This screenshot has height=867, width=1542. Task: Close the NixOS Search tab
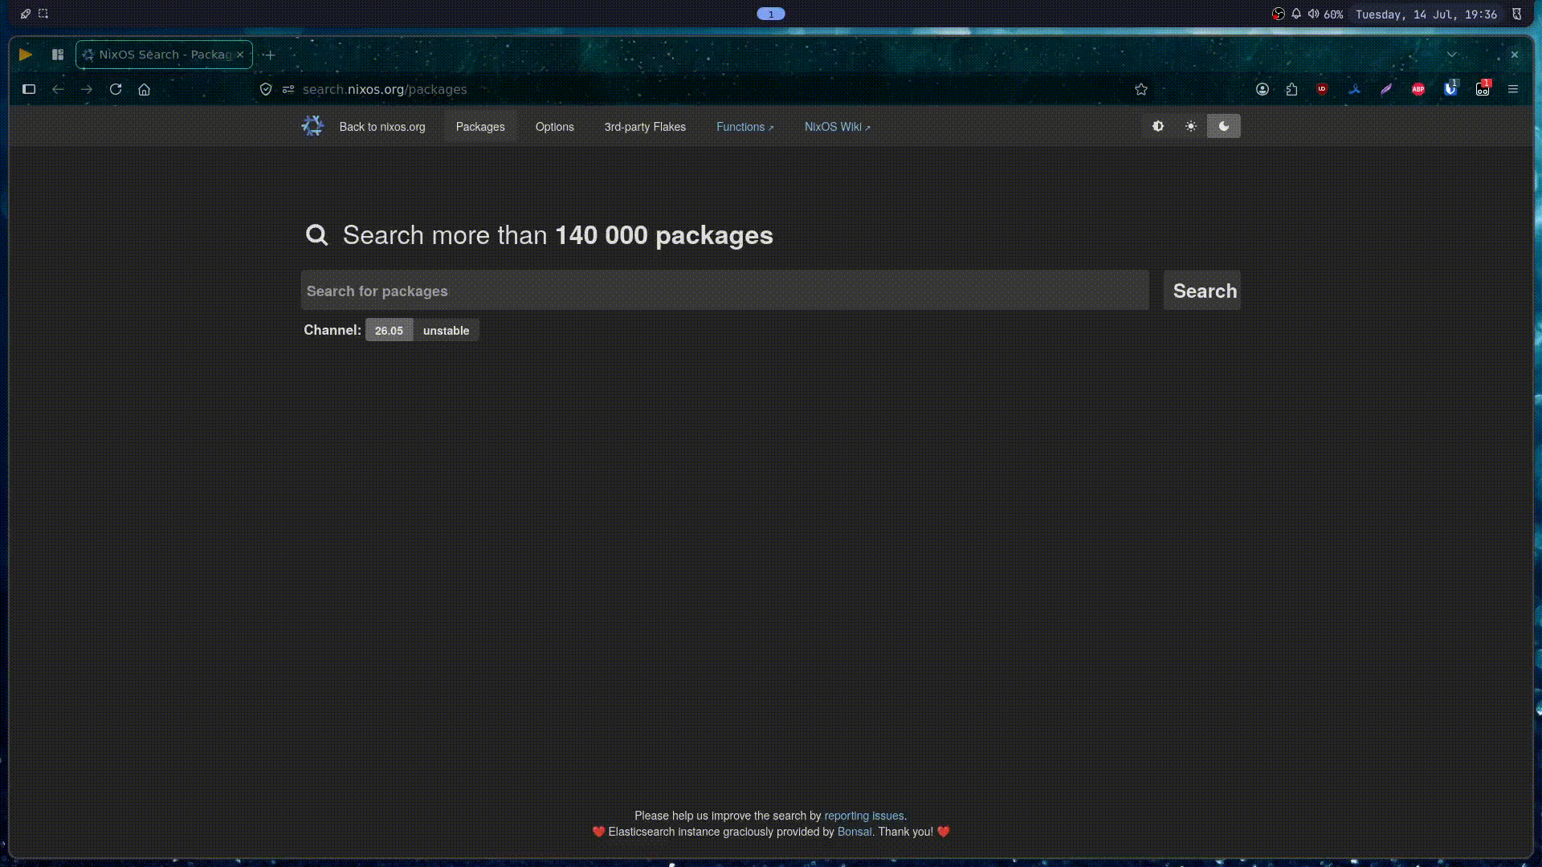[x=239, y=55]
